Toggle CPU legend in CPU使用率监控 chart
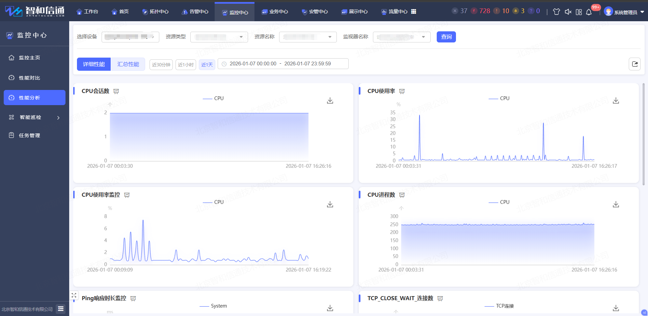 point(213,202)
